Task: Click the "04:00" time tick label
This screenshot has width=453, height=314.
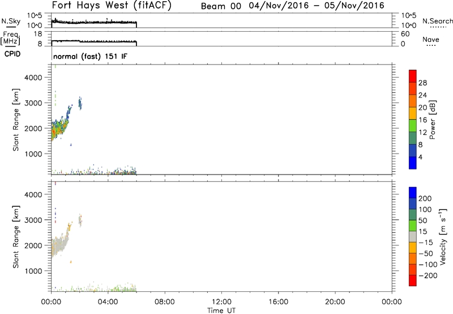Action: [x=108, y=302]
